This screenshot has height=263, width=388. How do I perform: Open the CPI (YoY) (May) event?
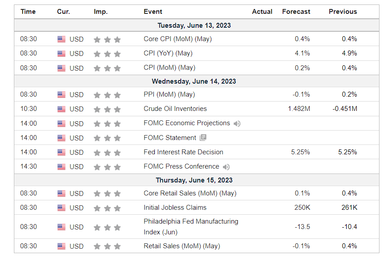168,53
